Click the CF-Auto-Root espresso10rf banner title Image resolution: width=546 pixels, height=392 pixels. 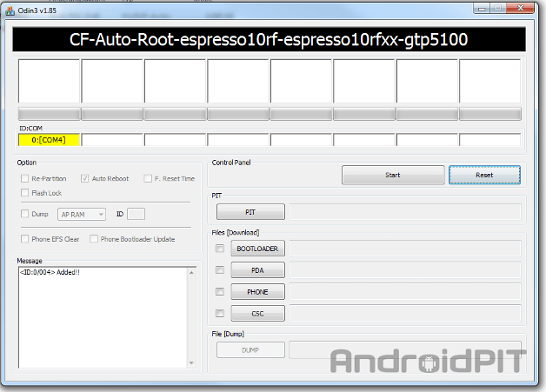coord(269,39)
